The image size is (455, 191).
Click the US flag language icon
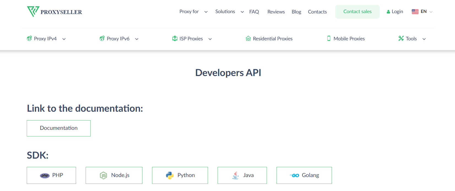(415, 12)
